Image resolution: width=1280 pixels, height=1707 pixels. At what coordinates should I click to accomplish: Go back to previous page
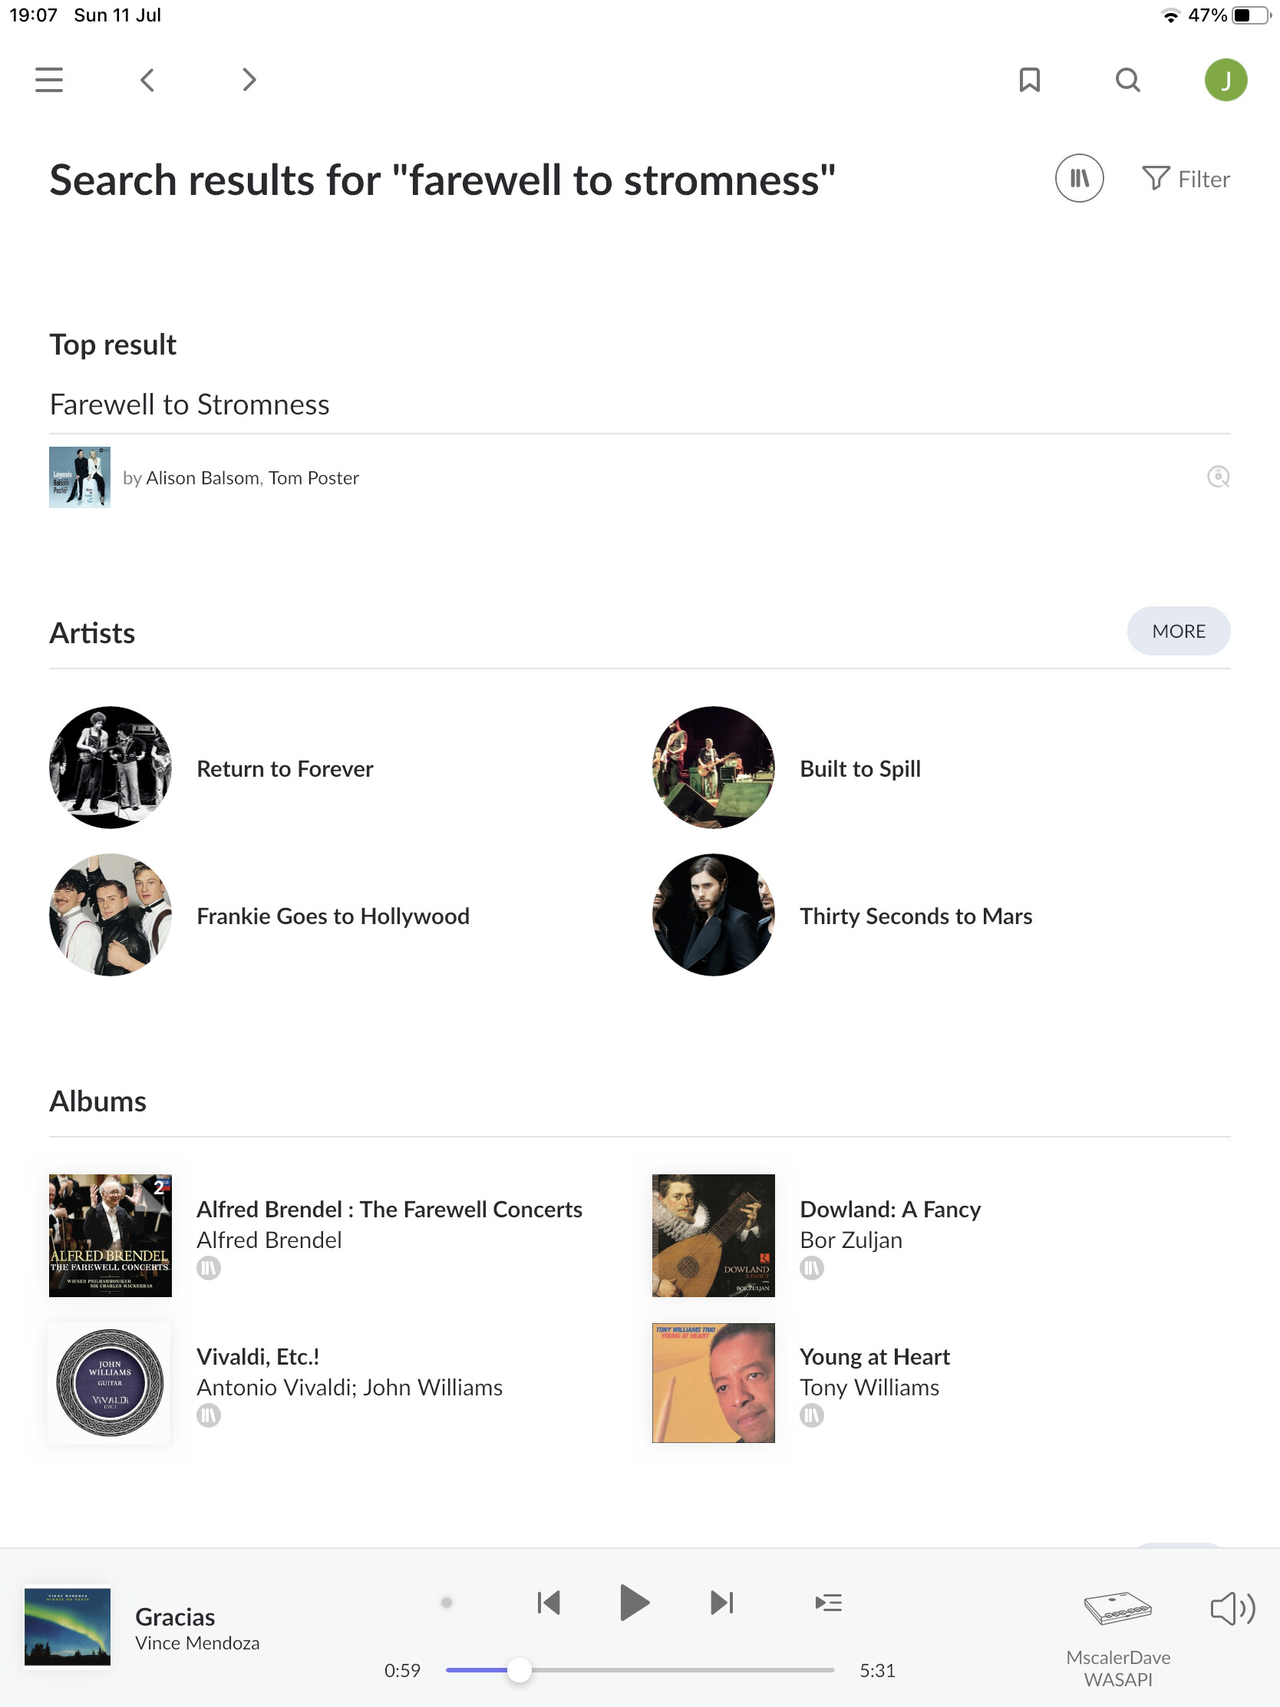tap(147, 80)
